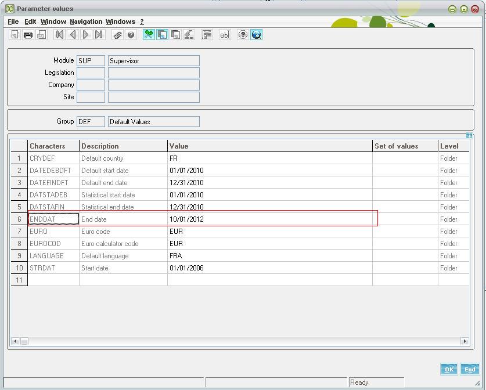This screenshot has width=486, height=390.
Task: Click the Group code field containing DEF
Action: coord(91,121)
